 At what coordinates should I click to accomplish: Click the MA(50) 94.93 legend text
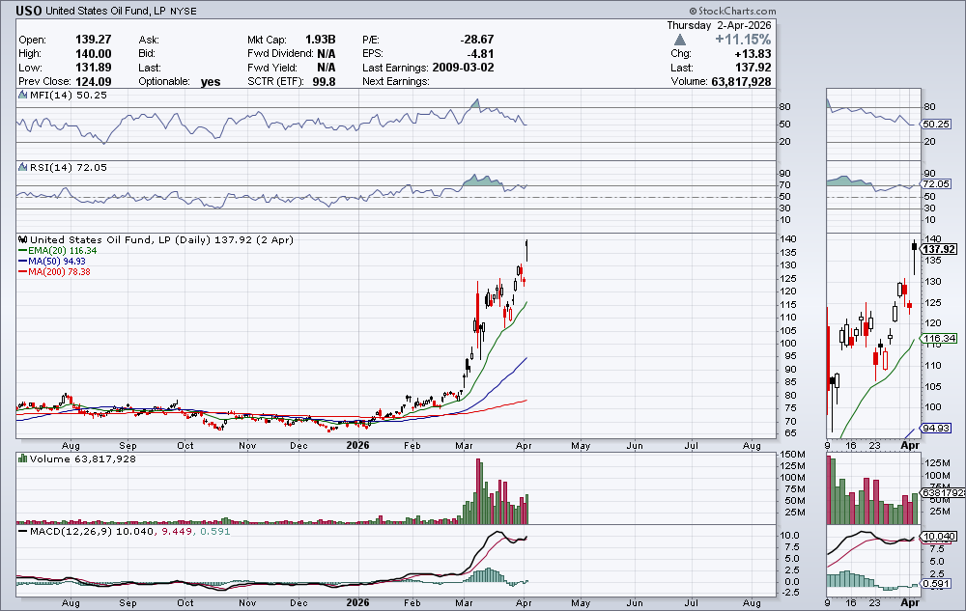pos(57,261)
